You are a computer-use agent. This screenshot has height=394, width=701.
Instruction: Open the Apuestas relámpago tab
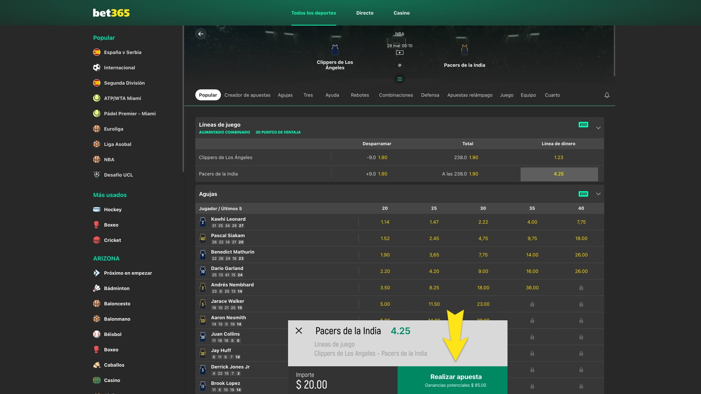click(470, 95)
